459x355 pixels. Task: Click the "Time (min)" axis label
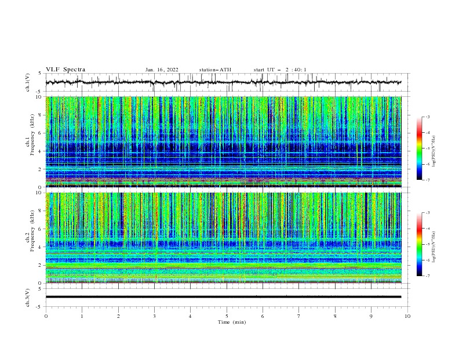pyautogui.click(x=232, y=322)
